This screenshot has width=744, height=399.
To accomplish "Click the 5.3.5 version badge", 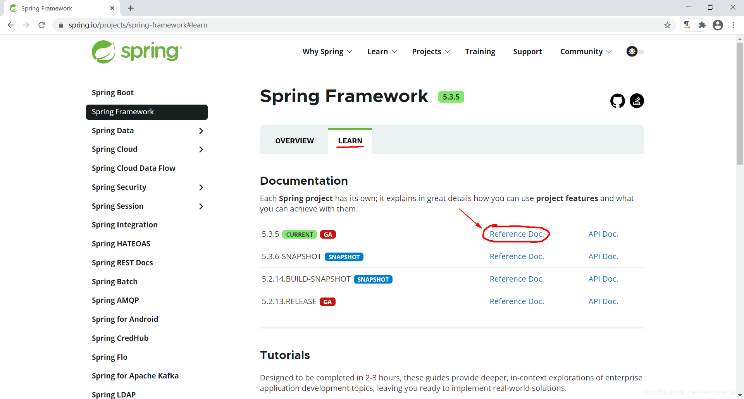I will click(451, 97).
